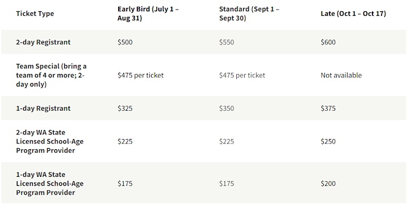Select the 1-day WA State Licensed Provider label
The width and height of the screenshot is (407, 204).
(x=50, y=184)
